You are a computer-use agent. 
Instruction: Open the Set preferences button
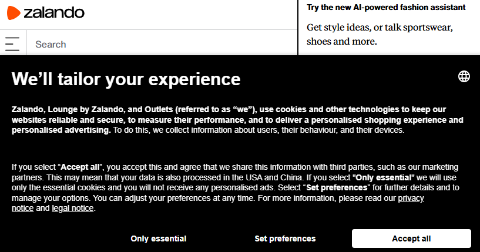tap(285, 238)
